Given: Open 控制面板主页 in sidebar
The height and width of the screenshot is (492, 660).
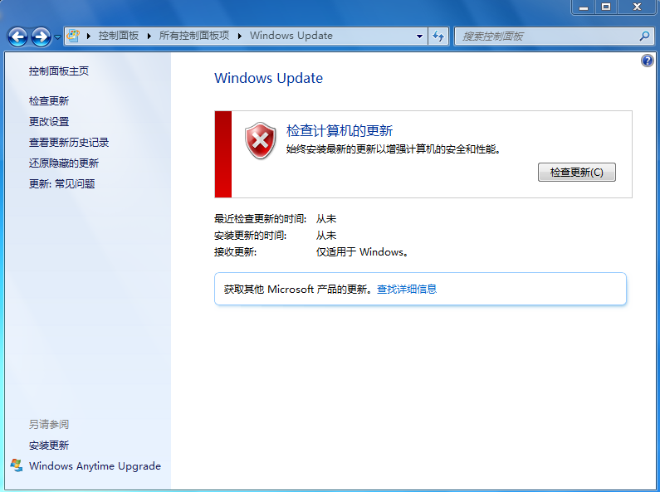Looking at the screenshot, I should [59, 71].
